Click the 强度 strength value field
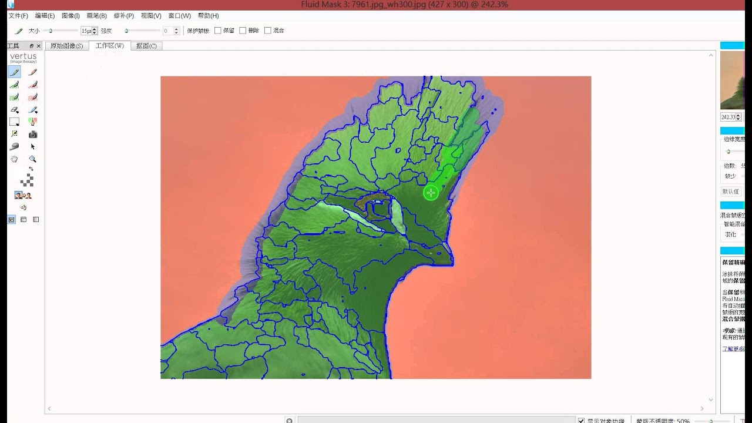 coord(167,31)
